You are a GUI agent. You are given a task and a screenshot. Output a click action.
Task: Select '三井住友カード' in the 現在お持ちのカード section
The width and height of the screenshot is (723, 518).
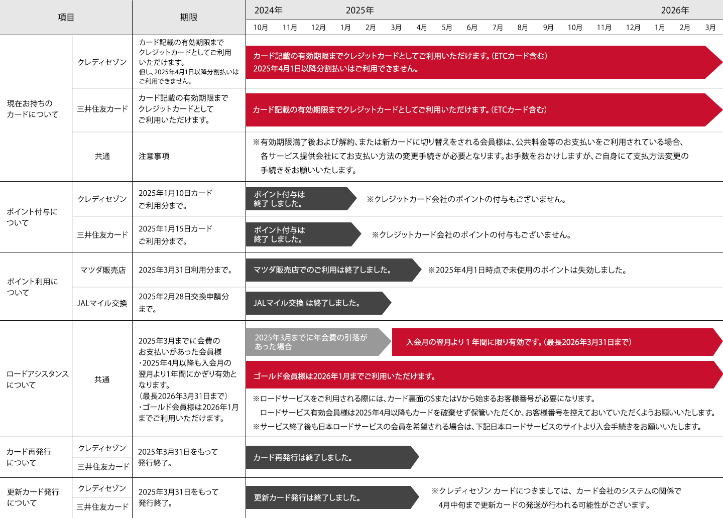coord(102,109)
